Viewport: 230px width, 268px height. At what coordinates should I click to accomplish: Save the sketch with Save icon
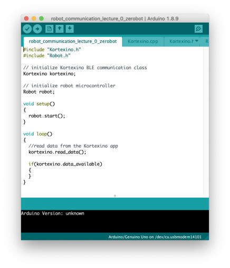[x=70, y=29]
